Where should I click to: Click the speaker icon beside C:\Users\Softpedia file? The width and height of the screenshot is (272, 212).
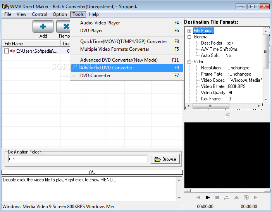point(12,51)
